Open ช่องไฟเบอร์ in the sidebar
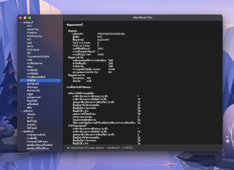 (x=33, y=84)
